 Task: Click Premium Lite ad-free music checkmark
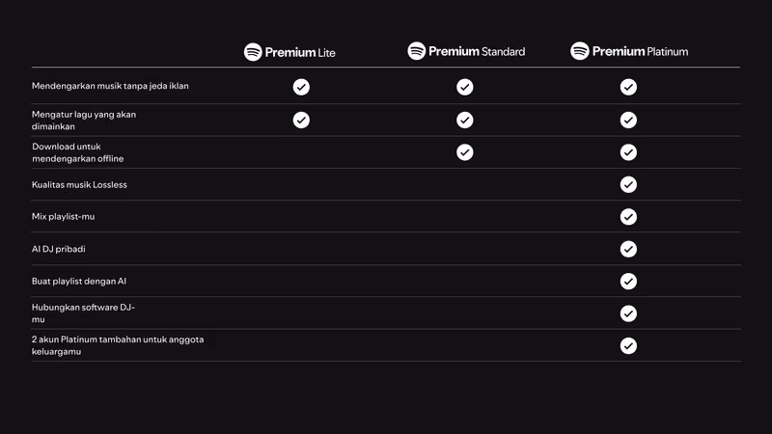click(301, 87)
